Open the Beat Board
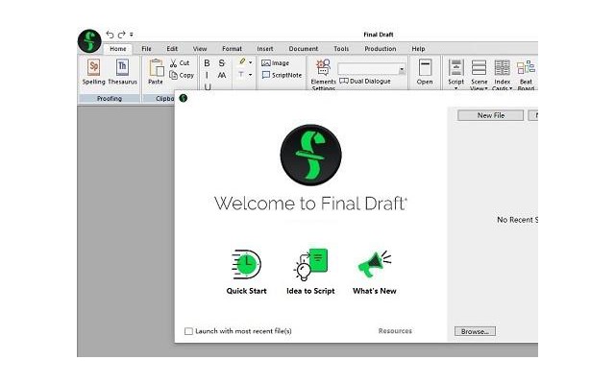This screenshot has width=615, height=384. tap(526, 75)
